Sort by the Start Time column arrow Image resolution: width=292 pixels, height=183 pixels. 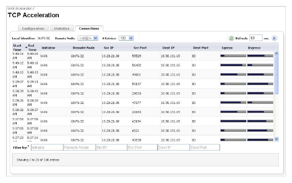coord(26,48)
